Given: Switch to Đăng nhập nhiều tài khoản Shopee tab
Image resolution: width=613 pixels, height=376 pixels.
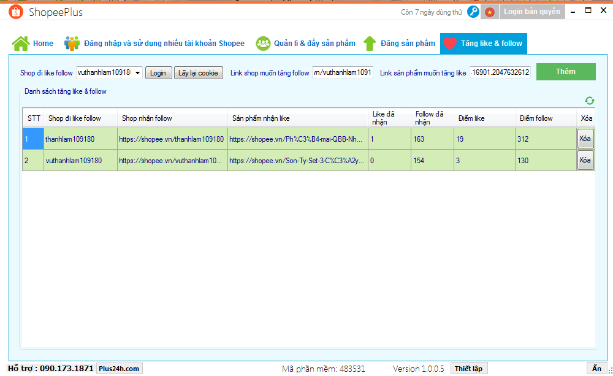Looking at the screenshot, I should (154, 44).
